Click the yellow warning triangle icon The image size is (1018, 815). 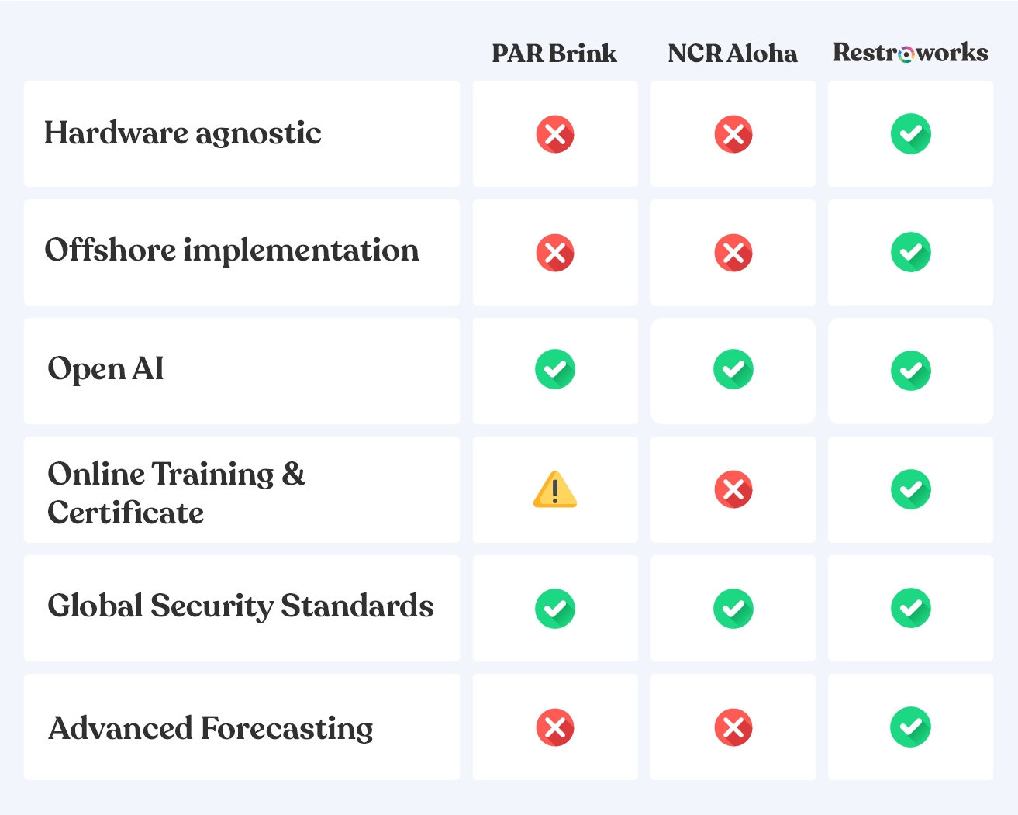(x=555, y=490)
